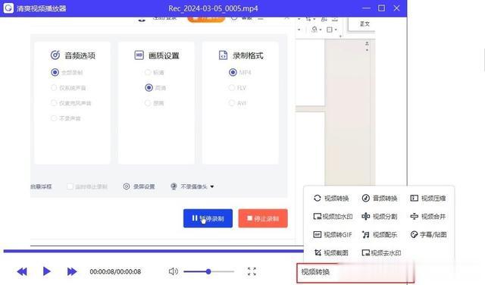Set quality to 标清
The width and height of the screenshot is (485, 285).
pos(148,73)
